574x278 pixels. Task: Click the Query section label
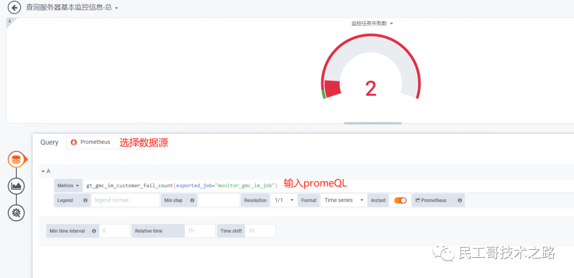pos(49,143)
